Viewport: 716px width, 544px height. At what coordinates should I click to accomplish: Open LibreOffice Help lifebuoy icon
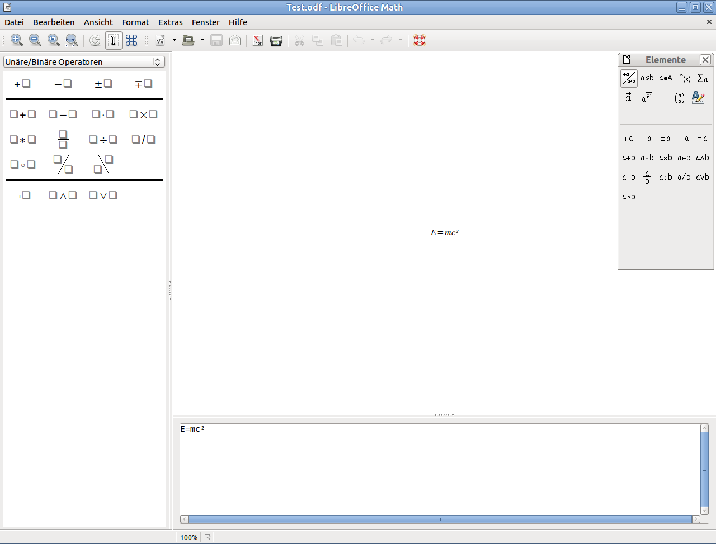[420, 40]
